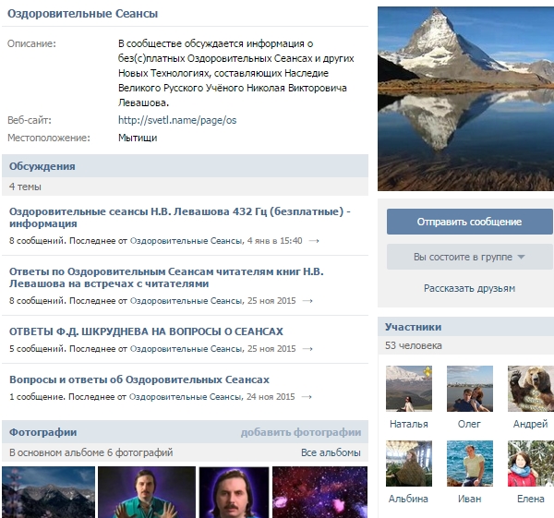
Task: Open topic ОТВЕТЫ Ф.Д. ШКРУДНЕВА НА ВОПРОСЫ
Action: coord(146,331)
